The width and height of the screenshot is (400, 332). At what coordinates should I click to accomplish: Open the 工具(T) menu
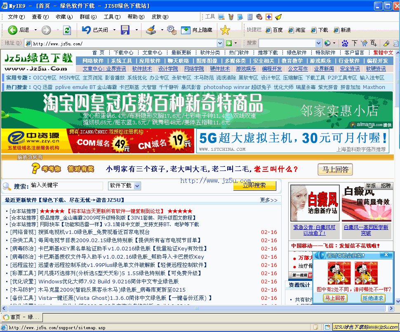112,17
